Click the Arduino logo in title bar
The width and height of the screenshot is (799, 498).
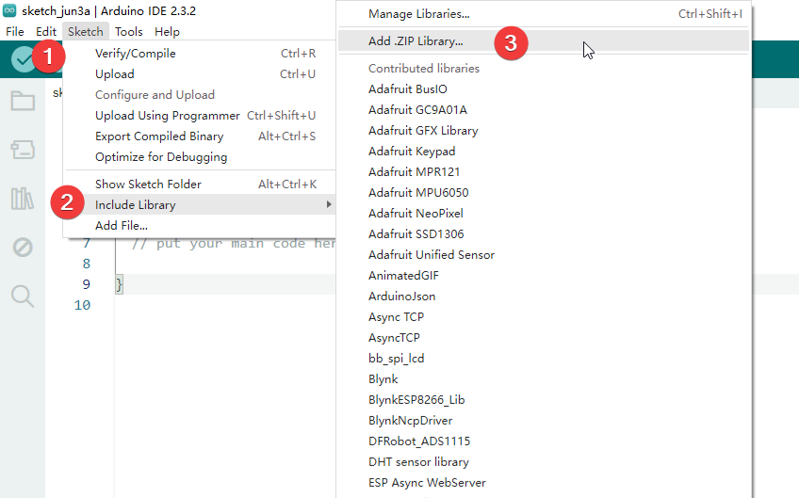pos(9,10)
